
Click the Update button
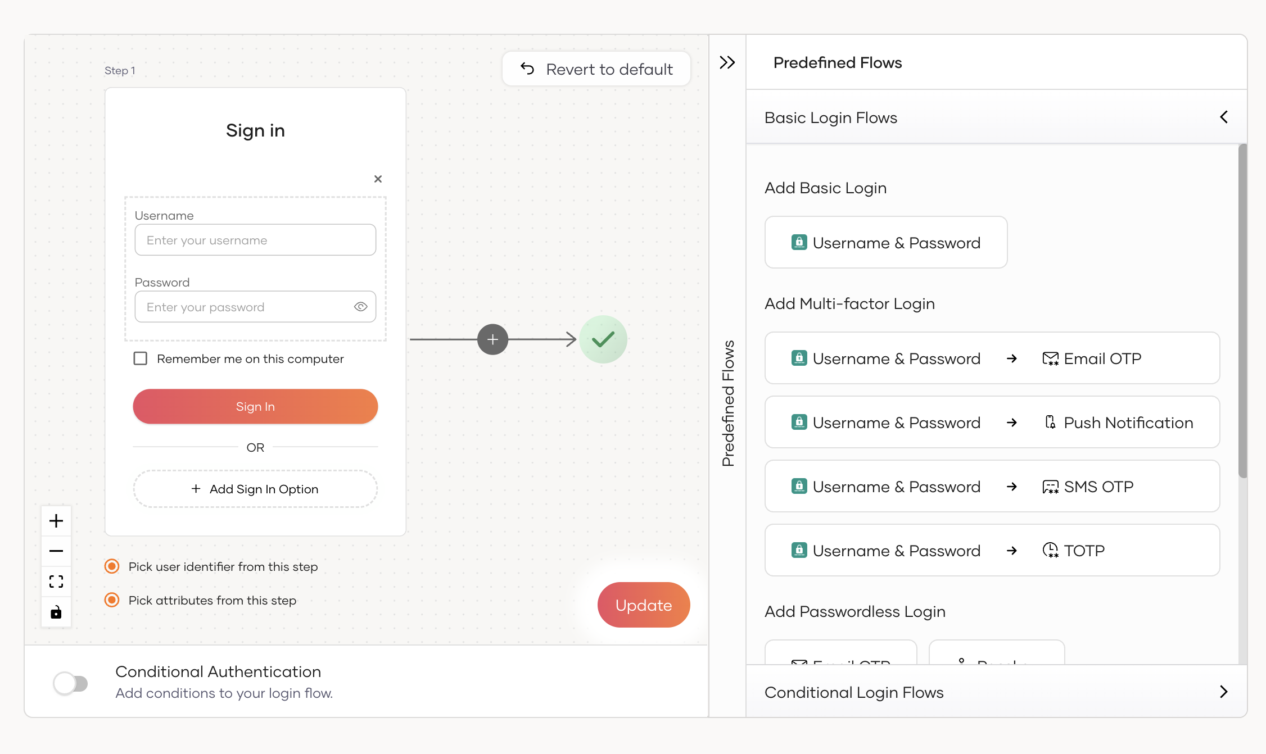pos(644,605)
